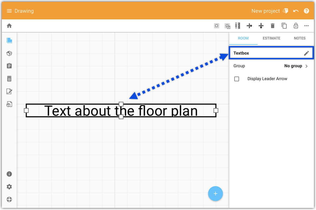This screenshot has width=316, height=210.
Task: Click the blue plus add button
Action: tap(216, 194)
